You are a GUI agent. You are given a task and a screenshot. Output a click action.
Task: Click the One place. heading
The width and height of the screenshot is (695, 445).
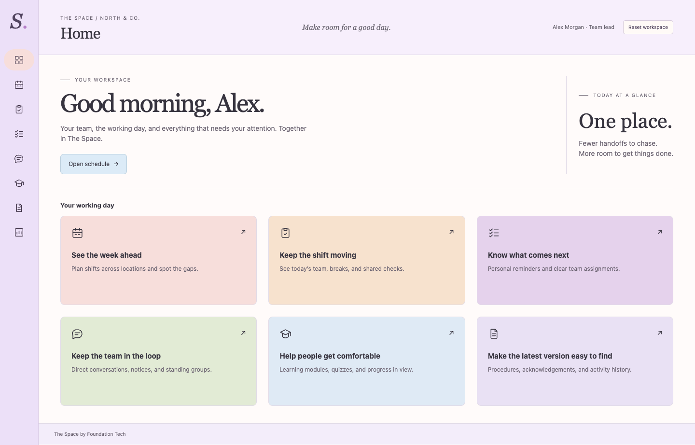[625, 121]
